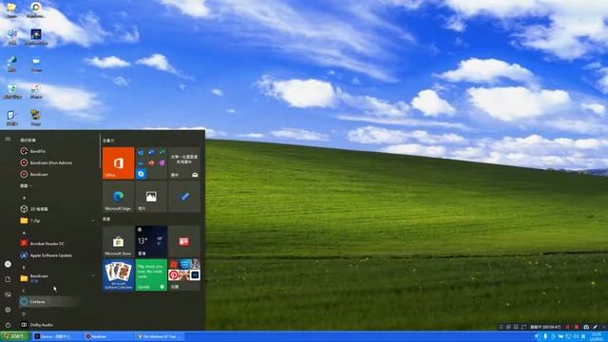The height and width of the screenshot is (342, 608).
Task: Open the weather tile showing 13°
Action: click(x=151, y=241)
